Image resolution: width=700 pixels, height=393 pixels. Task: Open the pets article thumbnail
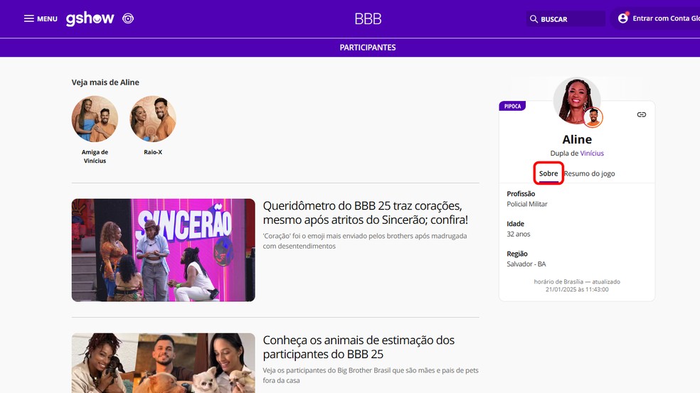click(164, 363)
